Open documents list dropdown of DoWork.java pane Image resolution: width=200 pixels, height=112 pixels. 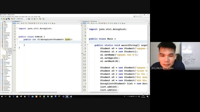[x=80, y=21]
